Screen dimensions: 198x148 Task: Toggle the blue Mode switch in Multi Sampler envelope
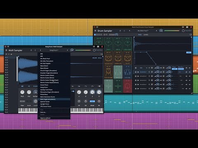coord(92,101)
